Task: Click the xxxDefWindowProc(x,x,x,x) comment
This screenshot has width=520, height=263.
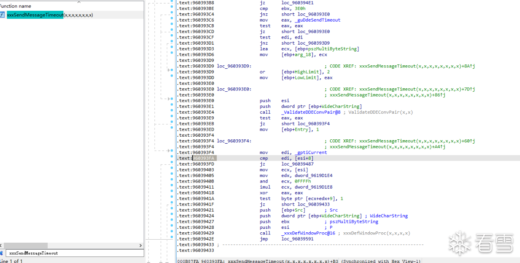Action: coord(377,233)
